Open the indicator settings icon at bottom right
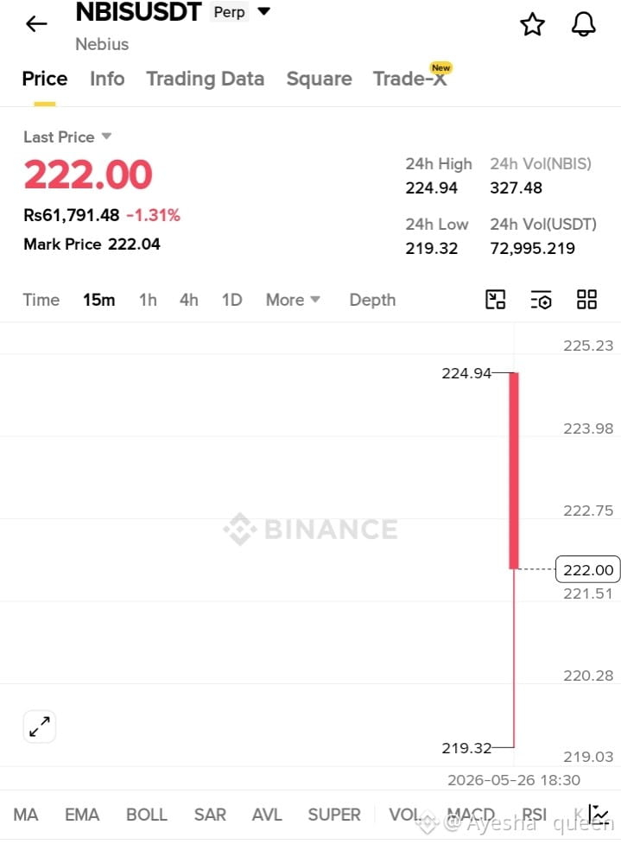This screenshot has width=621, height=844. [x=600, y=815]
